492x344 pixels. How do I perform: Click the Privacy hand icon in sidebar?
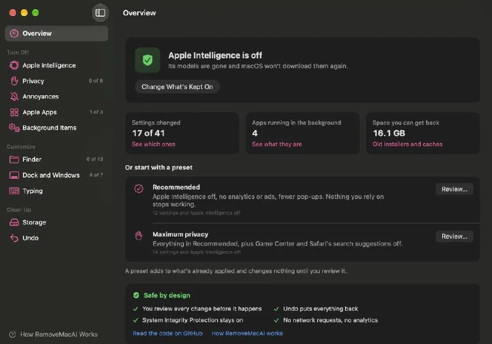(x=14, y=81)
